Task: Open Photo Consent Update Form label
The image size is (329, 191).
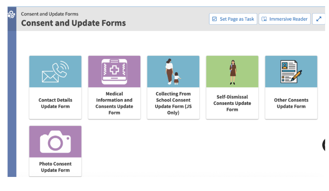Action: pos(56,167)
